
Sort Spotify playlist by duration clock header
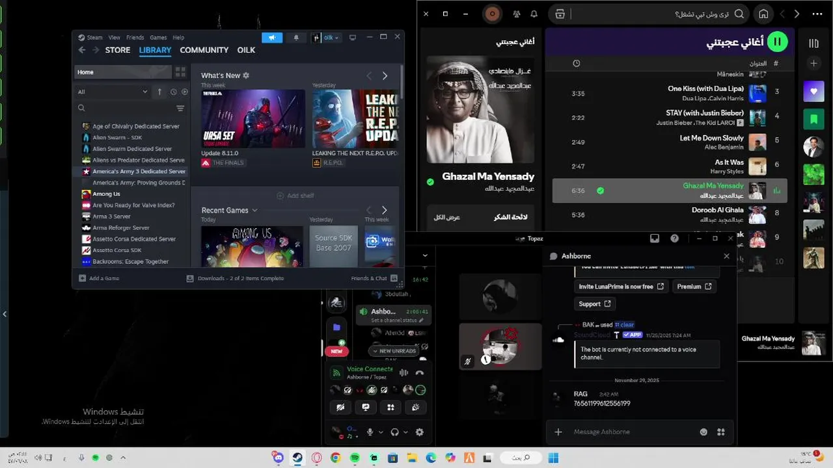click(576, 63)
